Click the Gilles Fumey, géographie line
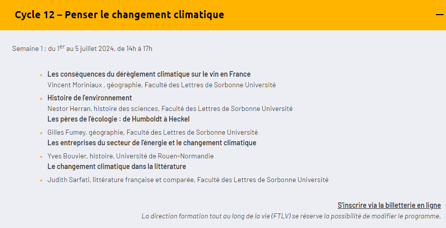446x228 pixels. click(x=153, y=132)
